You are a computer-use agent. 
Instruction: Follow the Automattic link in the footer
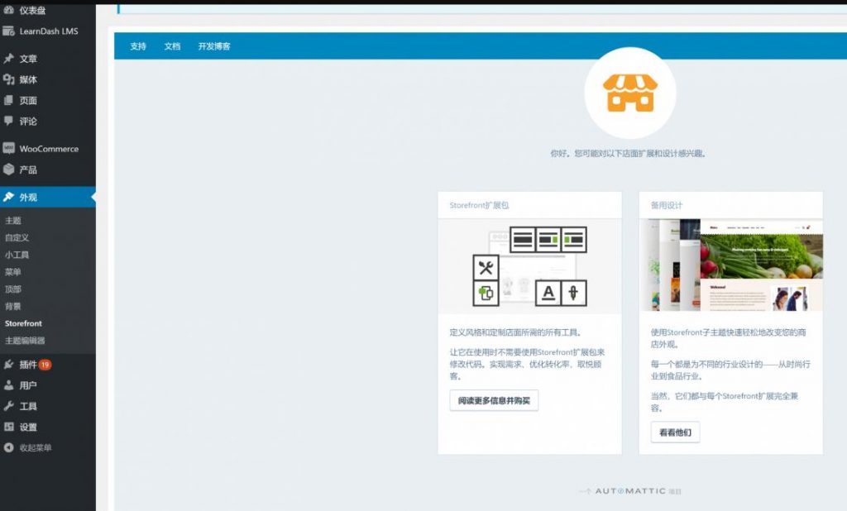(629, 491)
